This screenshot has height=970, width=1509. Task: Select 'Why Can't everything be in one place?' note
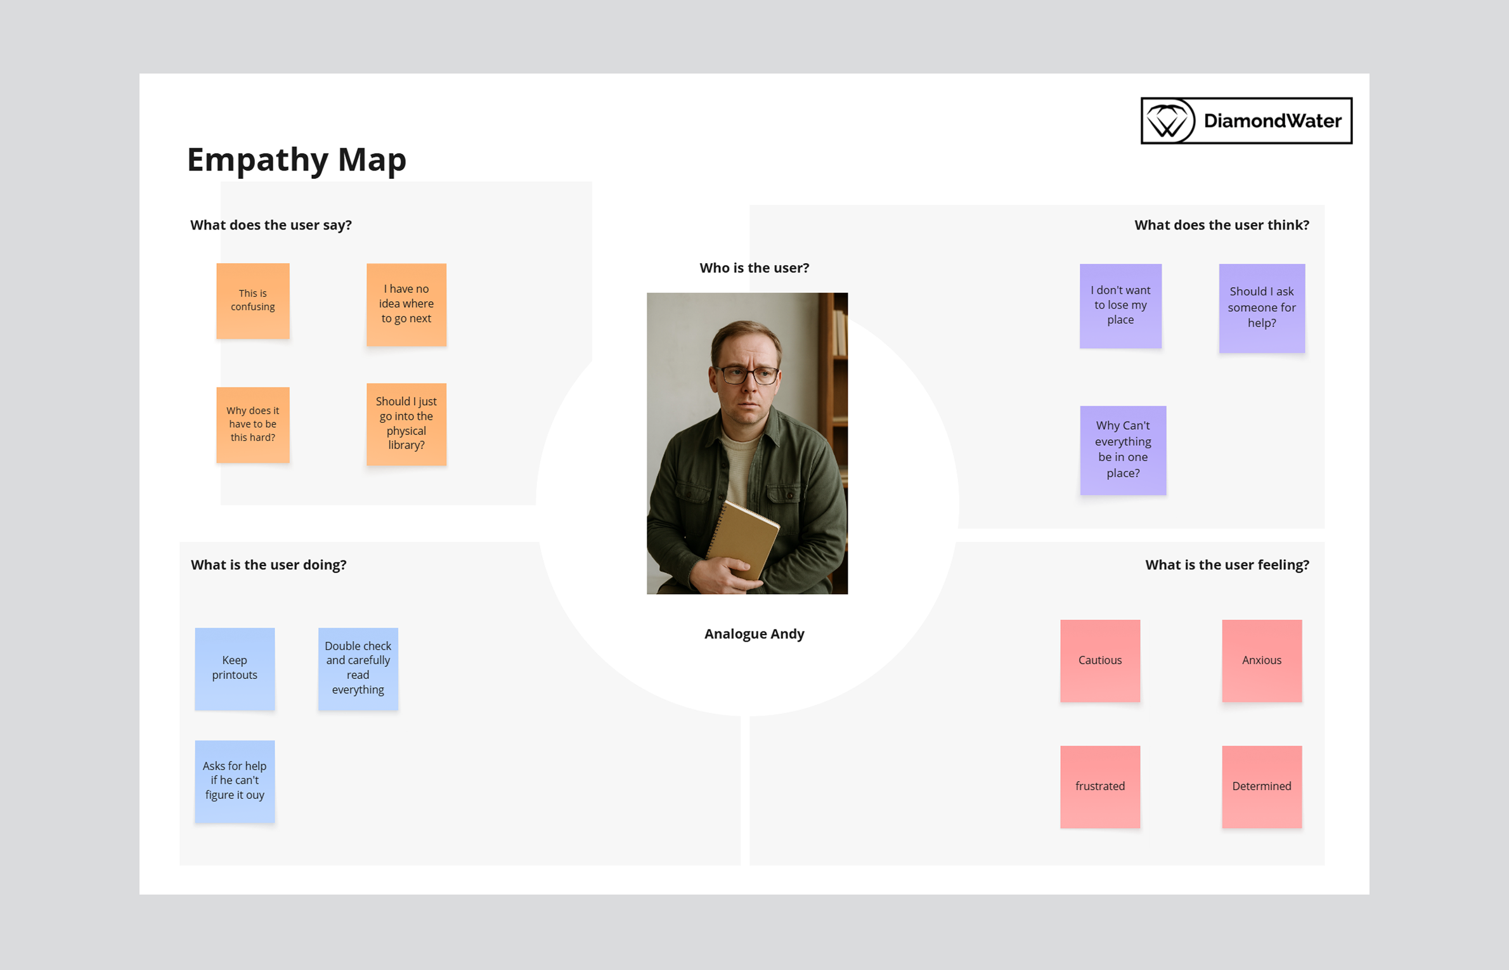(1122, 449)
